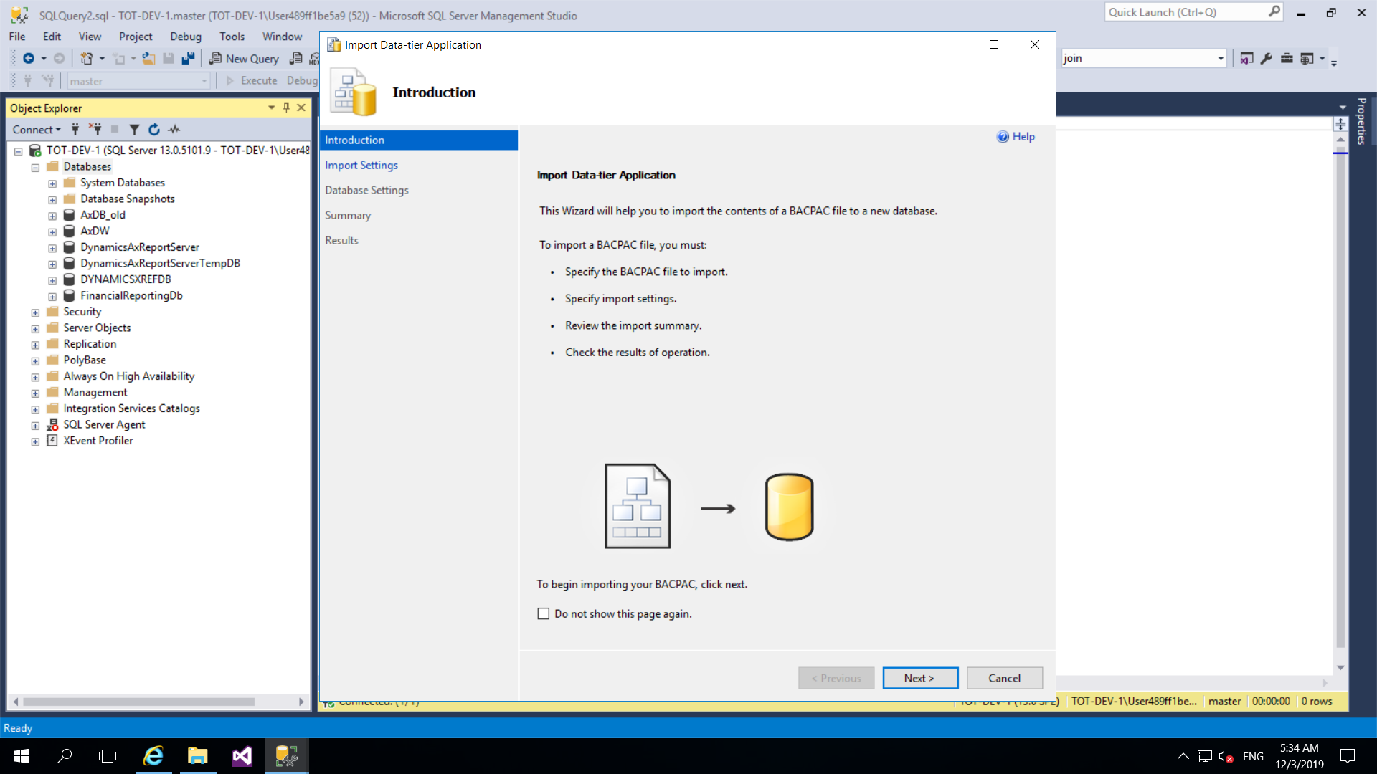Select Import Settings wizard step
The height and width of the screenshot is (774, 1377).
(361, 166)
